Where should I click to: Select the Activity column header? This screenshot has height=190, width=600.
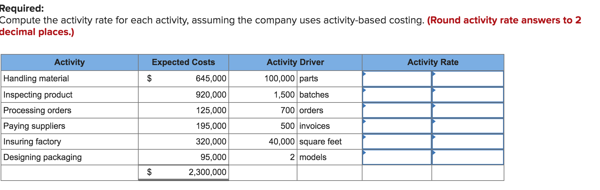tap(70, 62)
